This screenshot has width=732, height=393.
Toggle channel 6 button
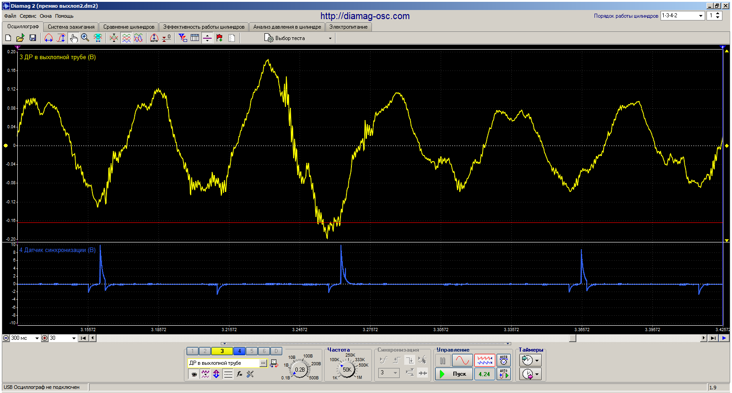[x=264, y=351]
